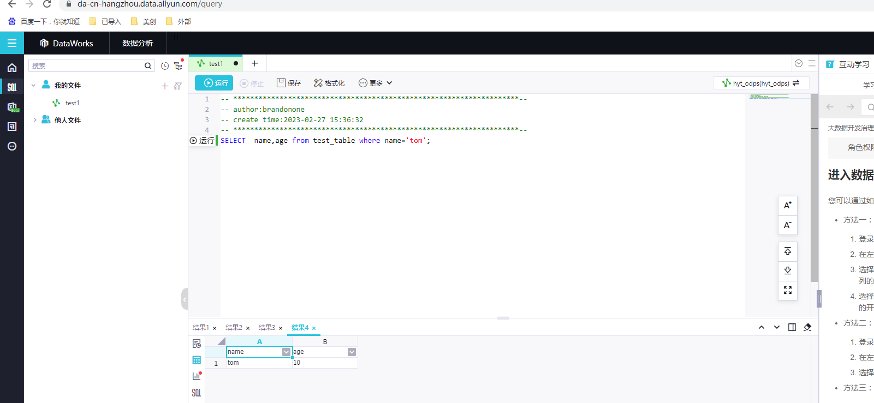Go to the home icon in left sidebar
The height and width of the screenshot is (403, 874).
12,68
